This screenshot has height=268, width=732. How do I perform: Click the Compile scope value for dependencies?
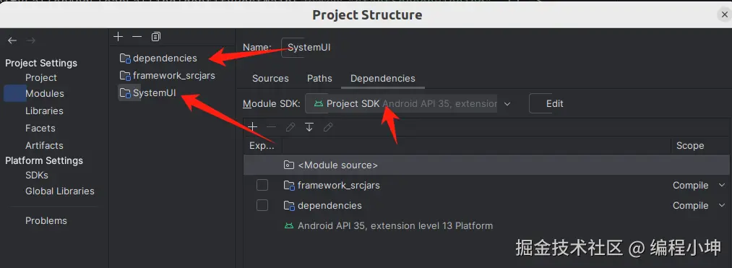[x=691, y=205]
